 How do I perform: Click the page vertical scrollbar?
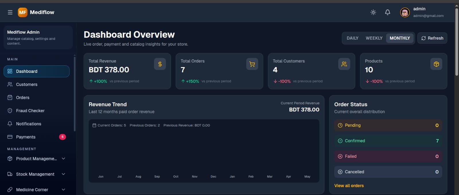(x=457, y=42)
